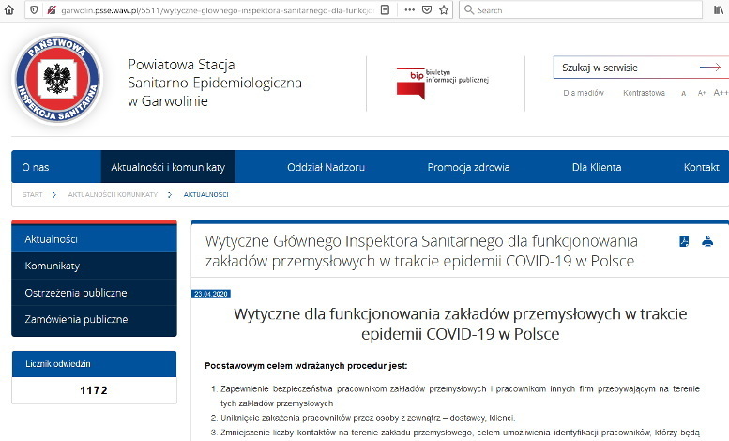Switch to Kontrastowa version
The width and height of the screenshot is (729, 441).
click(644, 93)
